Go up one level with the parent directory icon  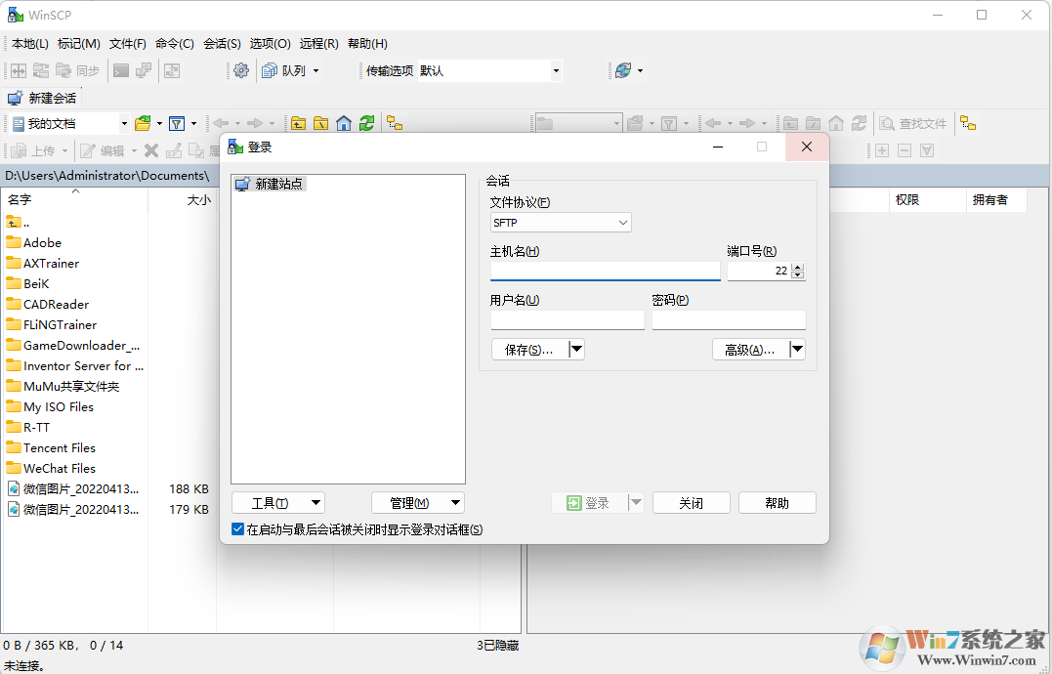(x=298, y=123)
